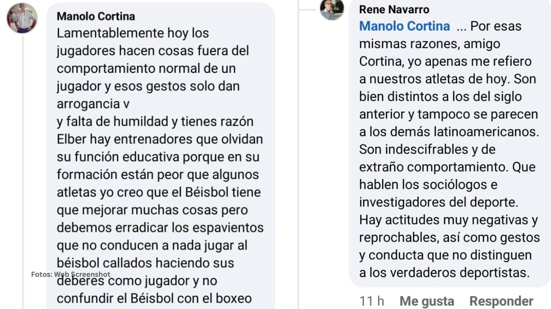551x309 pixels.
Task: Open the blue Manolo Cortina mention link
Action: coord(404,26)
